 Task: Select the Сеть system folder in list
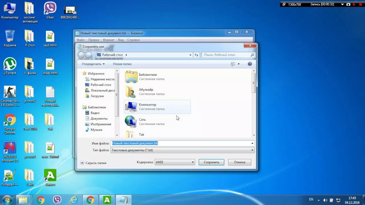click(157, 122)
